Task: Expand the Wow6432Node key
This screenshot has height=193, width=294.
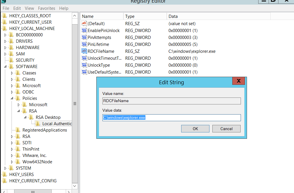Action: (12, 162)
